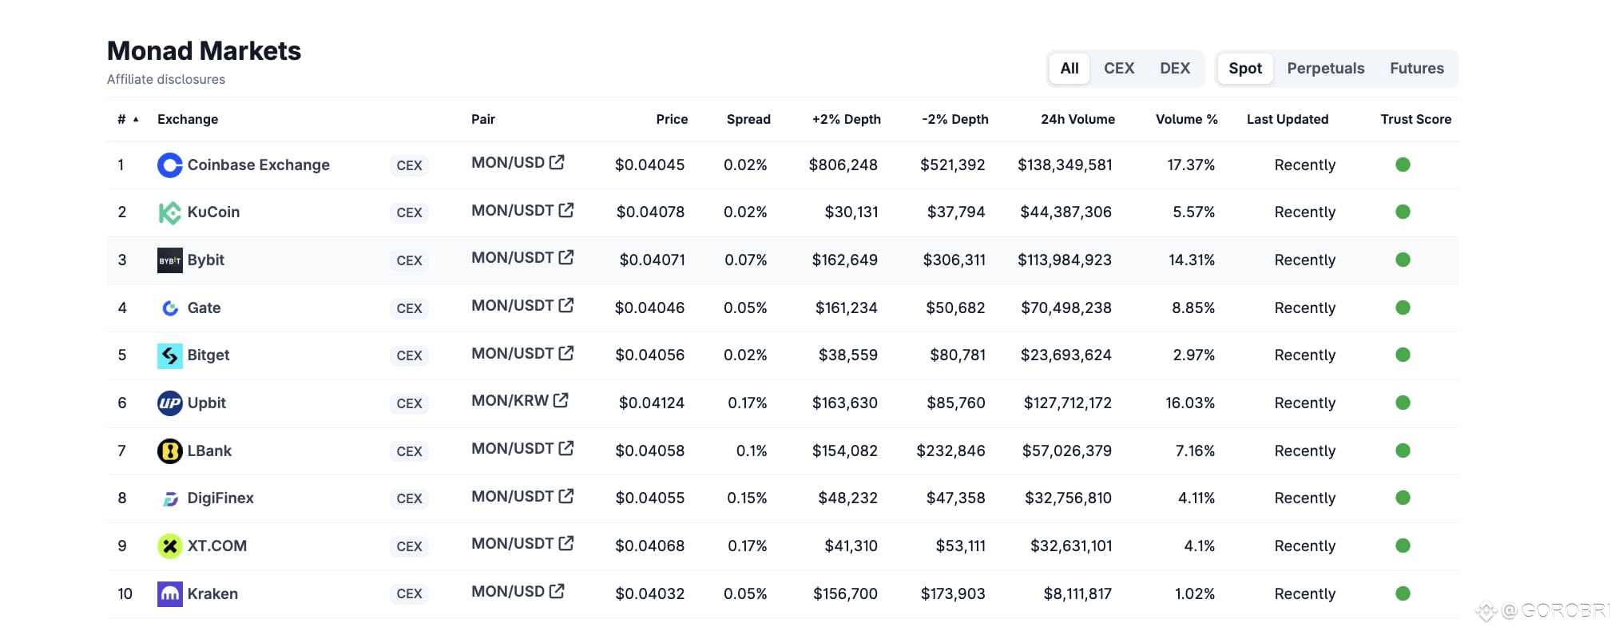Screen dimensions: 1623x631
Task: Switch to the DEX filter tab
Action: (x=1175, y=69)
